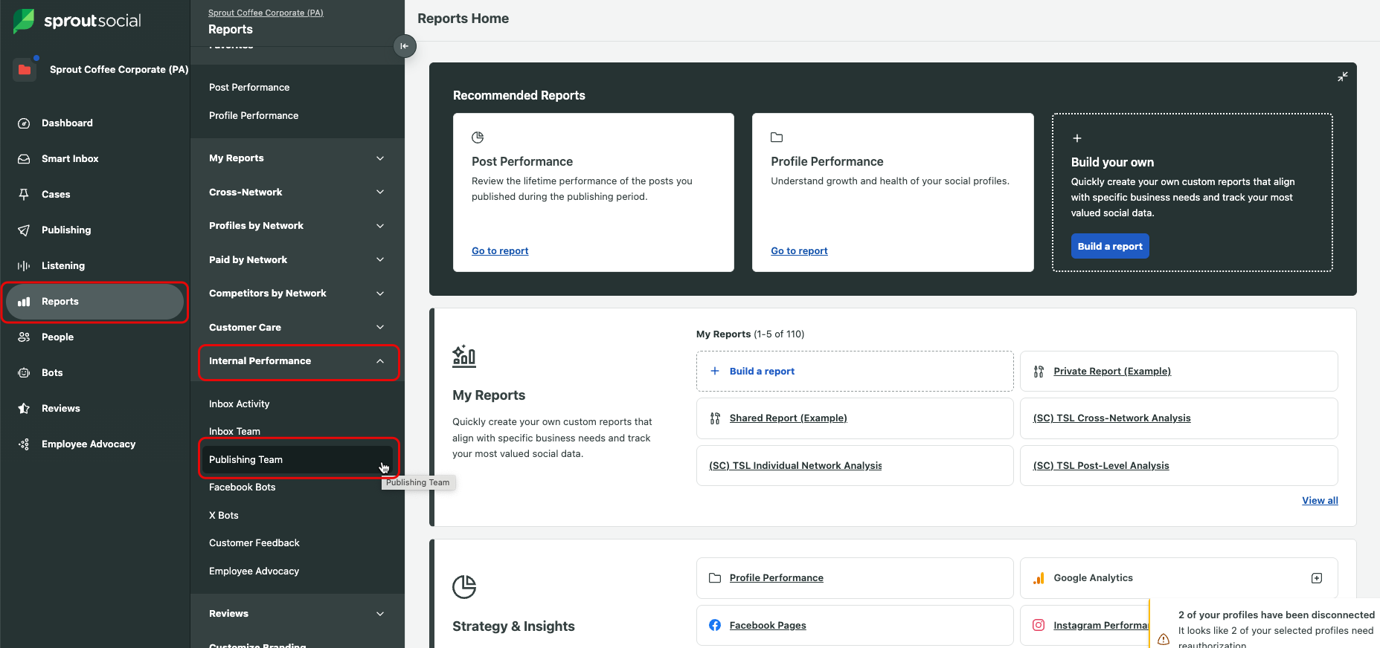Expand the Customer Care section
This screenshot has width=1380, height=648.
[x=380, y=327]
